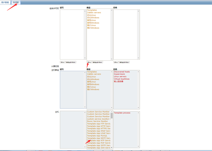212x151 pixels.
Task: Choose 官网Linux in the top 唯读 permissions list
Action: (x=91, y=20)
